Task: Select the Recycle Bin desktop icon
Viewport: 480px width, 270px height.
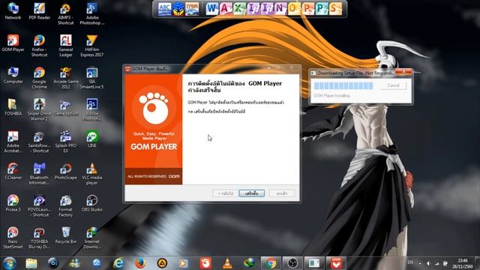Action: (65, 235)
